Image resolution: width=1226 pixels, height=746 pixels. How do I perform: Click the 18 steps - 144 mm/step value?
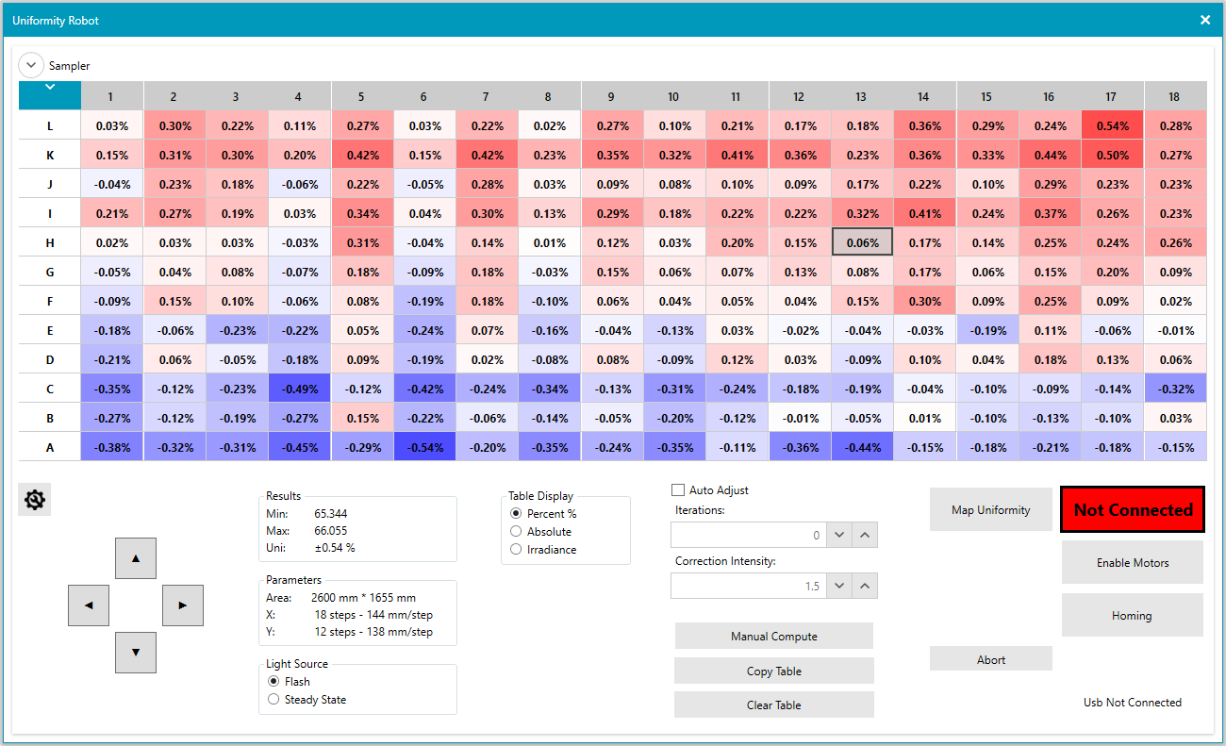coord(373,614)
